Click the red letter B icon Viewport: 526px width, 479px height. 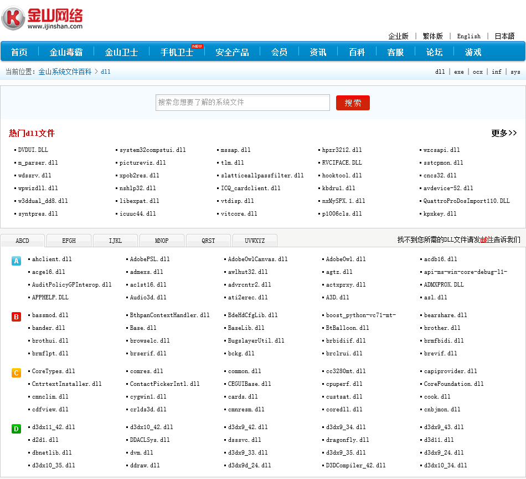[x=16, y=317]
